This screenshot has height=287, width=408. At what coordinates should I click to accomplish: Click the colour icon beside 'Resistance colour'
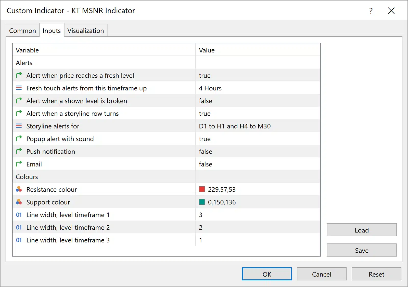(x=19, y=189)
